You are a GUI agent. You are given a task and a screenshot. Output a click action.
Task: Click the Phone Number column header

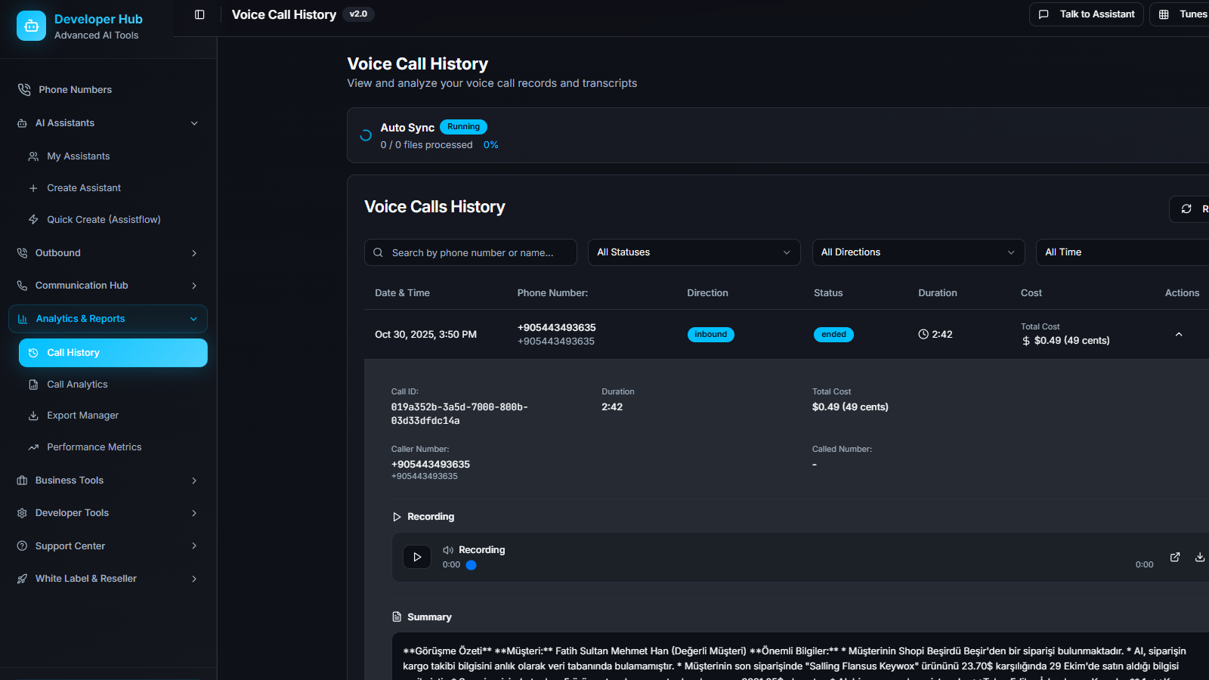552,293
